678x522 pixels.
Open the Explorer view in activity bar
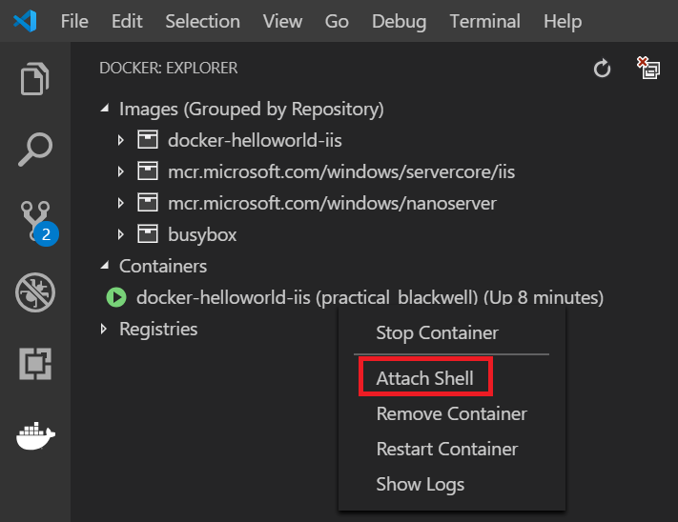point(35,78)
